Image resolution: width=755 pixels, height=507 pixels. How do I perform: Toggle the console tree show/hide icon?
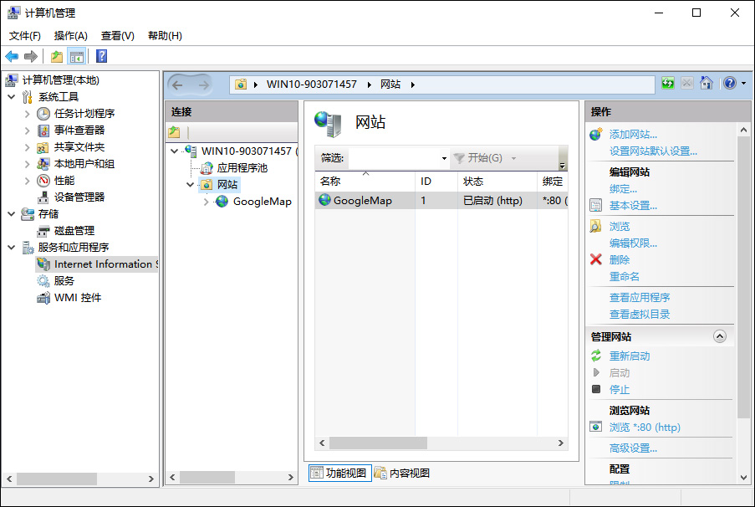[77, 56]
